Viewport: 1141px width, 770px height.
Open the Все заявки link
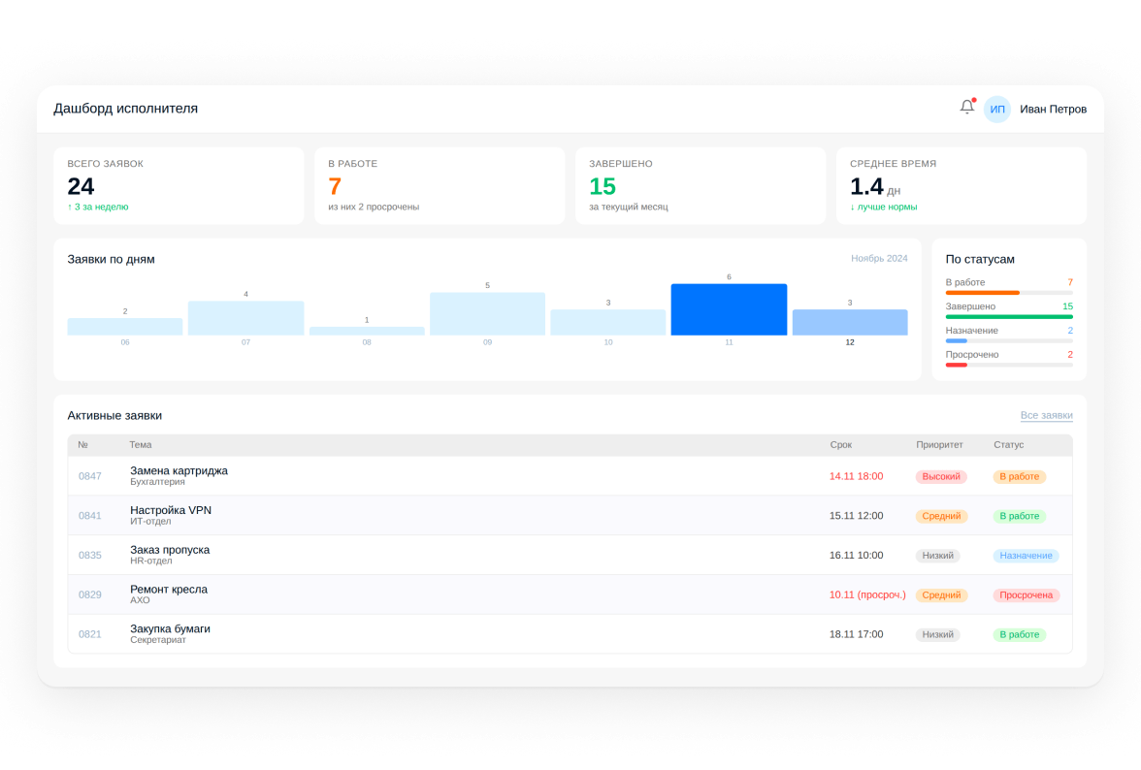pos(1046,415)
